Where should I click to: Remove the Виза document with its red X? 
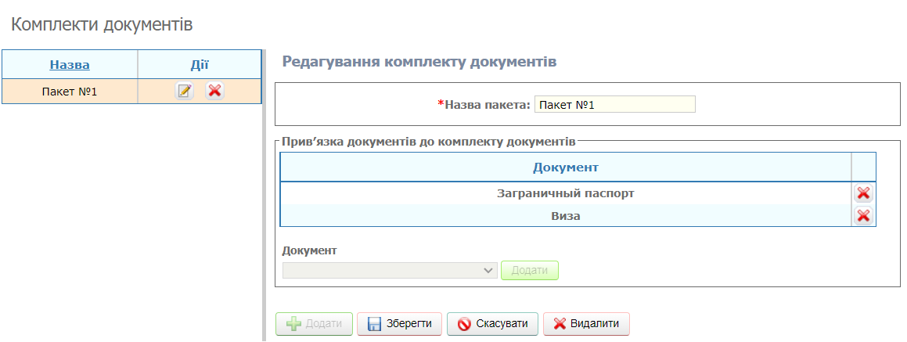pyautogui.click(x=863, y=216)
